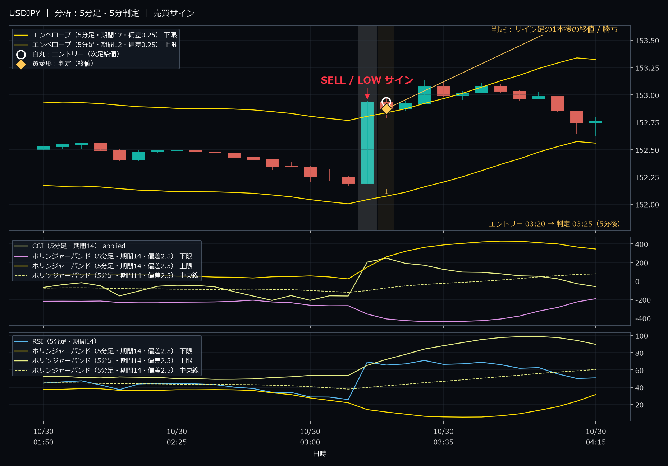The image size is (668, 466).
Task: Click the 10/30 04:15 time axis label
Action: (x=596, y=437)
